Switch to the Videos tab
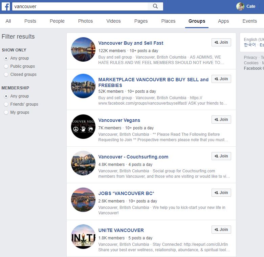Screen dimensions: 264x257 click(113, 21)
